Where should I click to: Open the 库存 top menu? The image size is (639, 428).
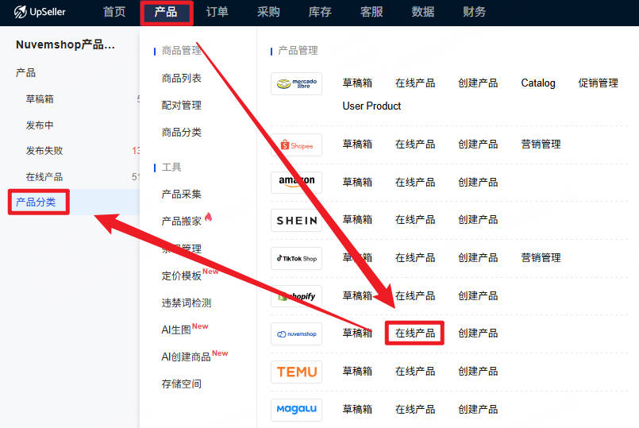[320, 12]
